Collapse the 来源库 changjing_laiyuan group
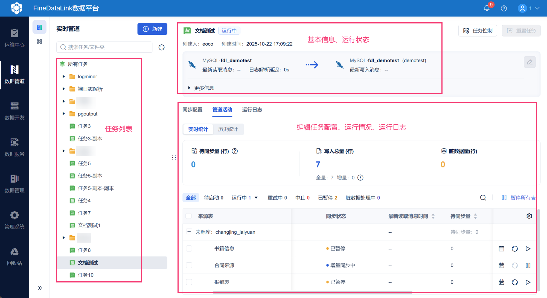The height and width of the screenshot is (298, 547). point(189,232)
